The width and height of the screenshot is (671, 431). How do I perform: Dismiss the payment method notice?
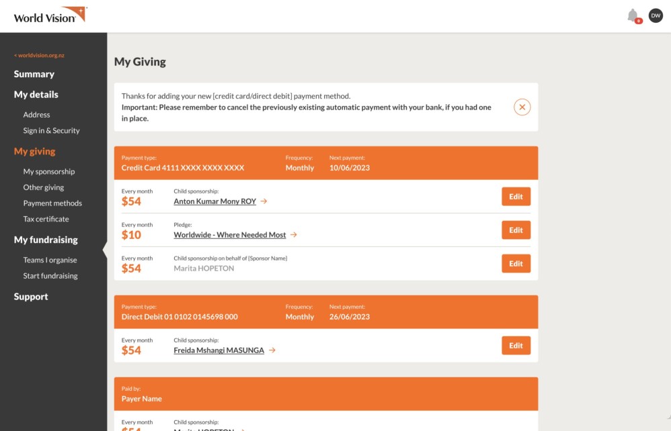coord(522,107)
